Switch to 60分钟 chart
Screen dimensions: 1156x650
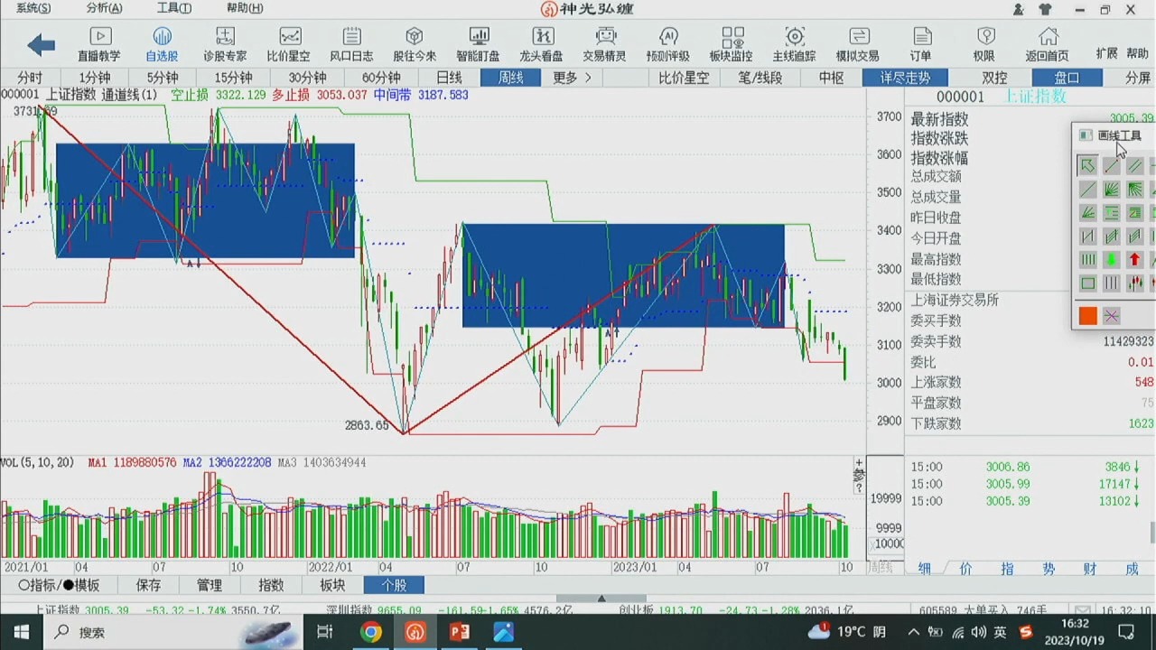click(381, 78)
